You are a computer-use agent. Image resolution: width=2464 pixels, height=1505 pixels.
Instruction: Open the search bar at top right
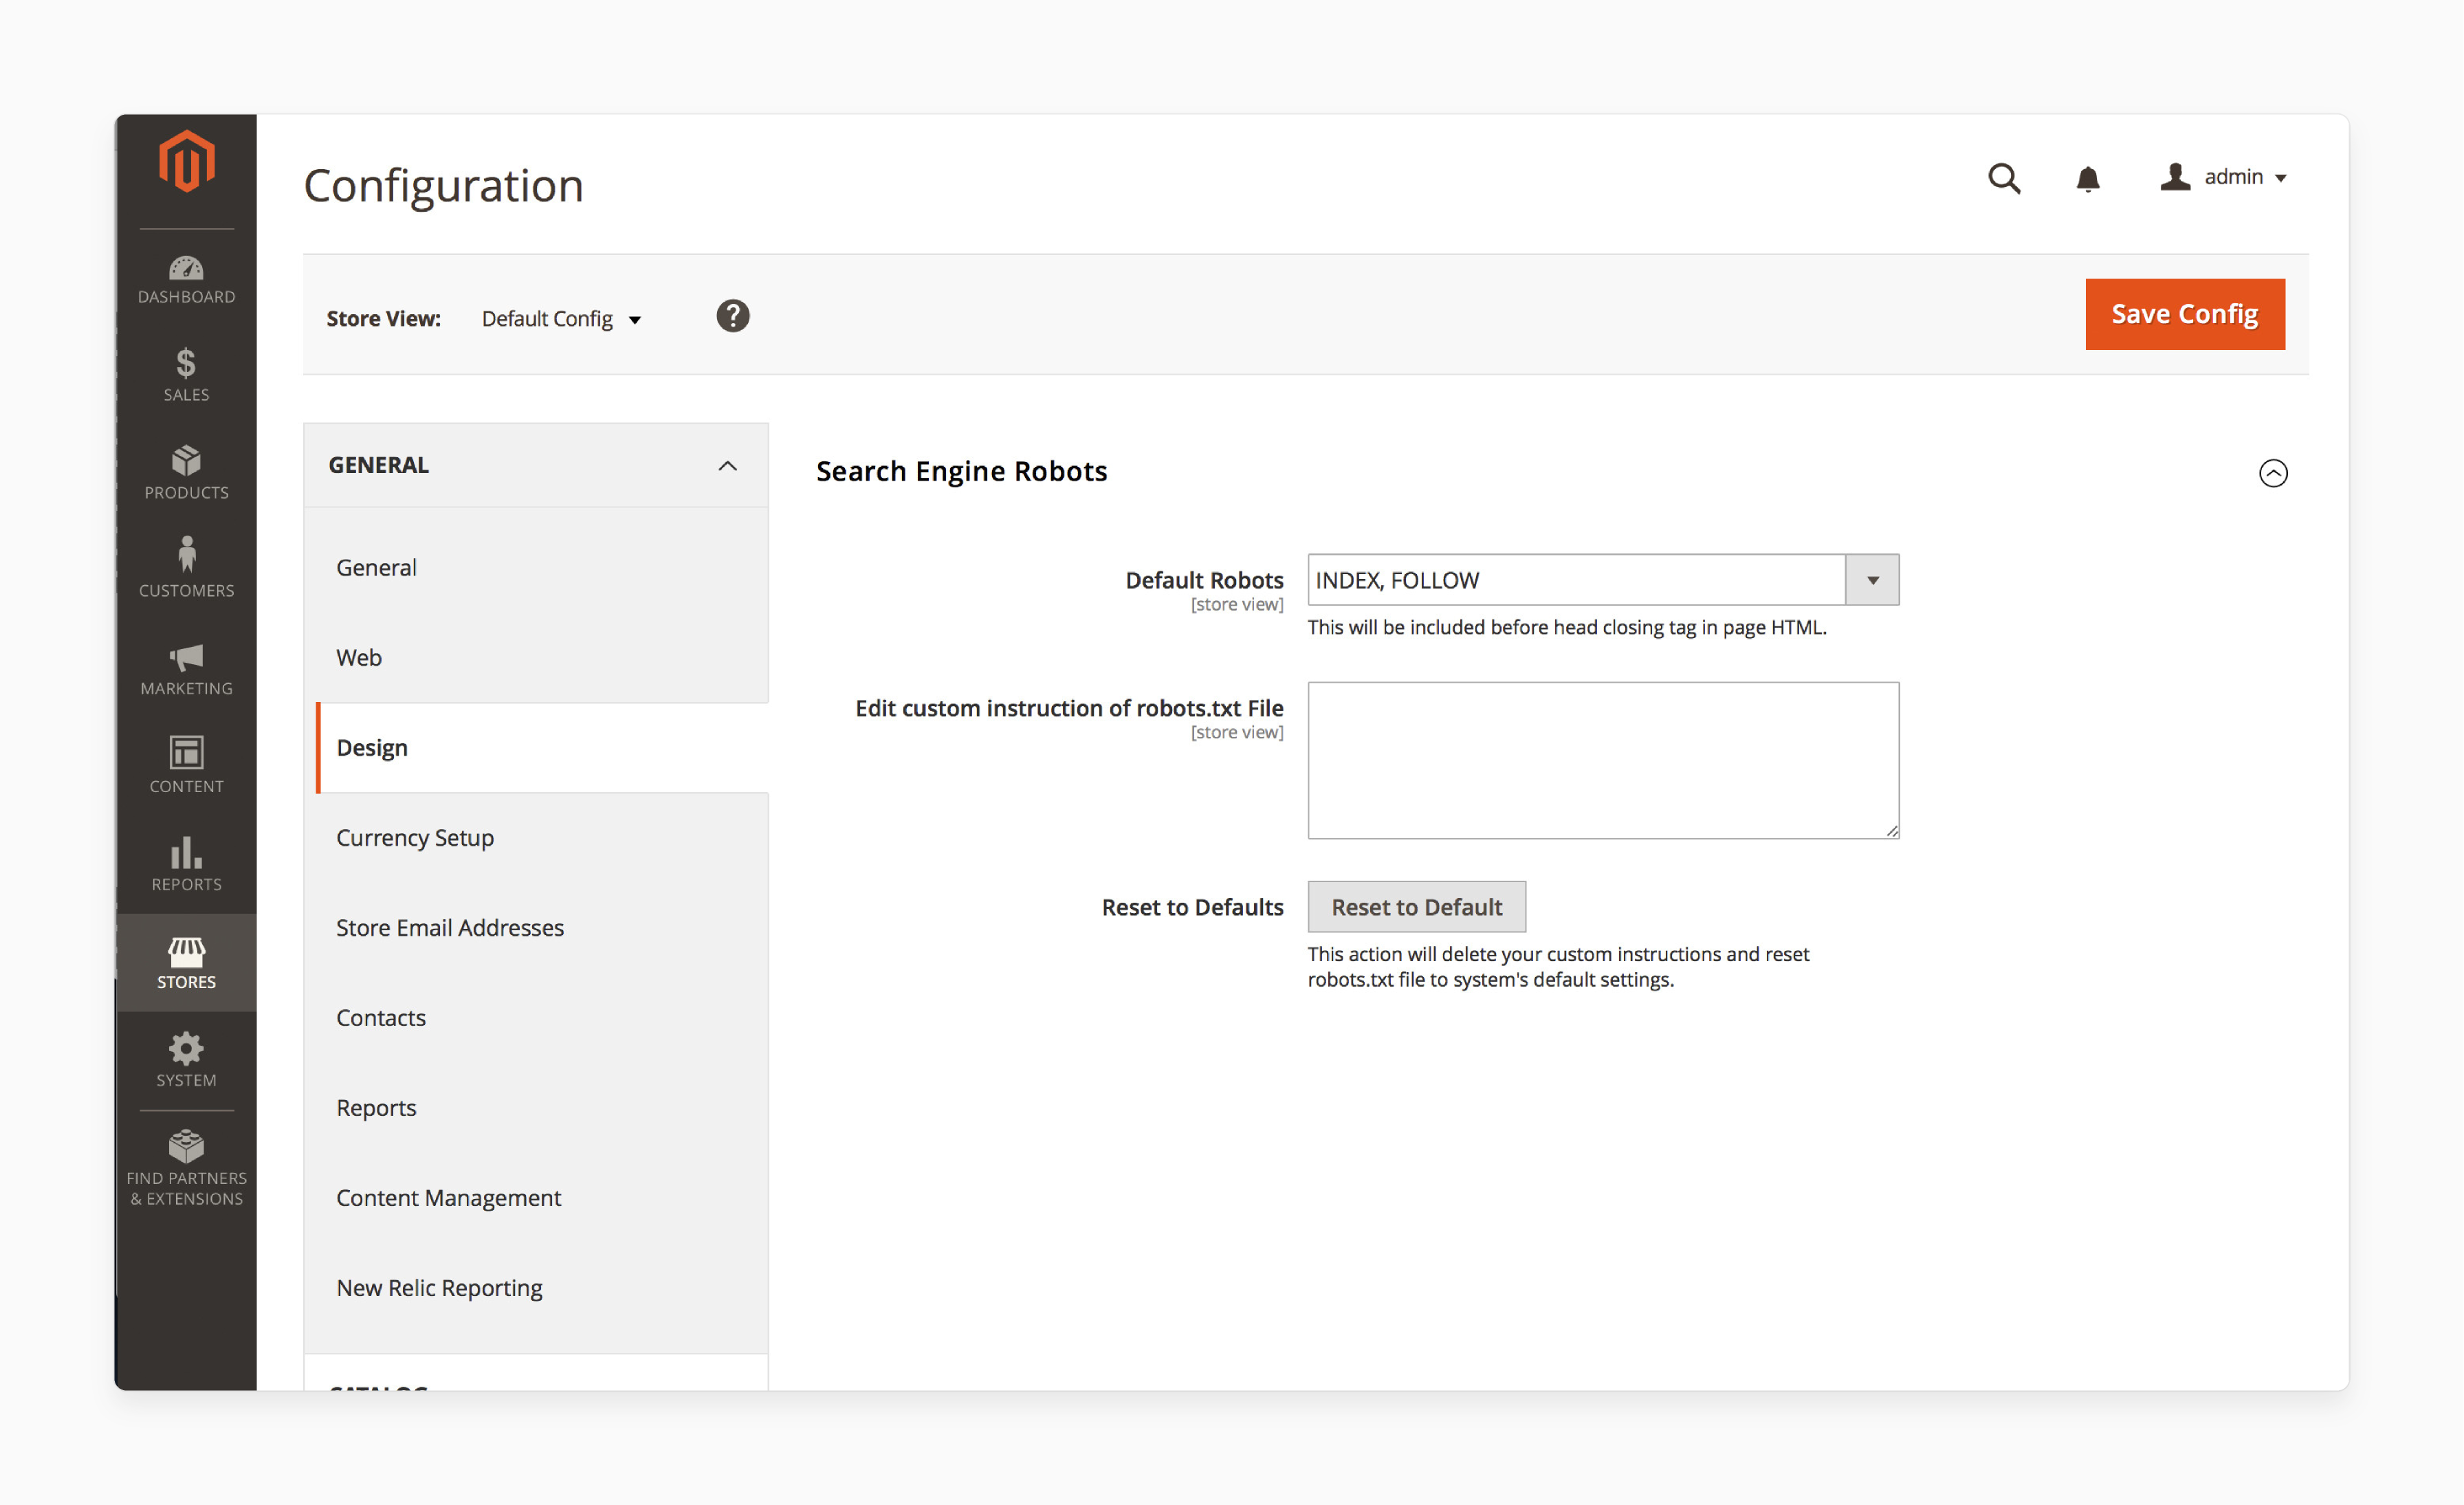point(2006,176)
